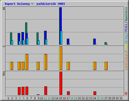The image size is (129, 101).
Task: Click green day number 12 on the x-axis
Action: point(49,98)
